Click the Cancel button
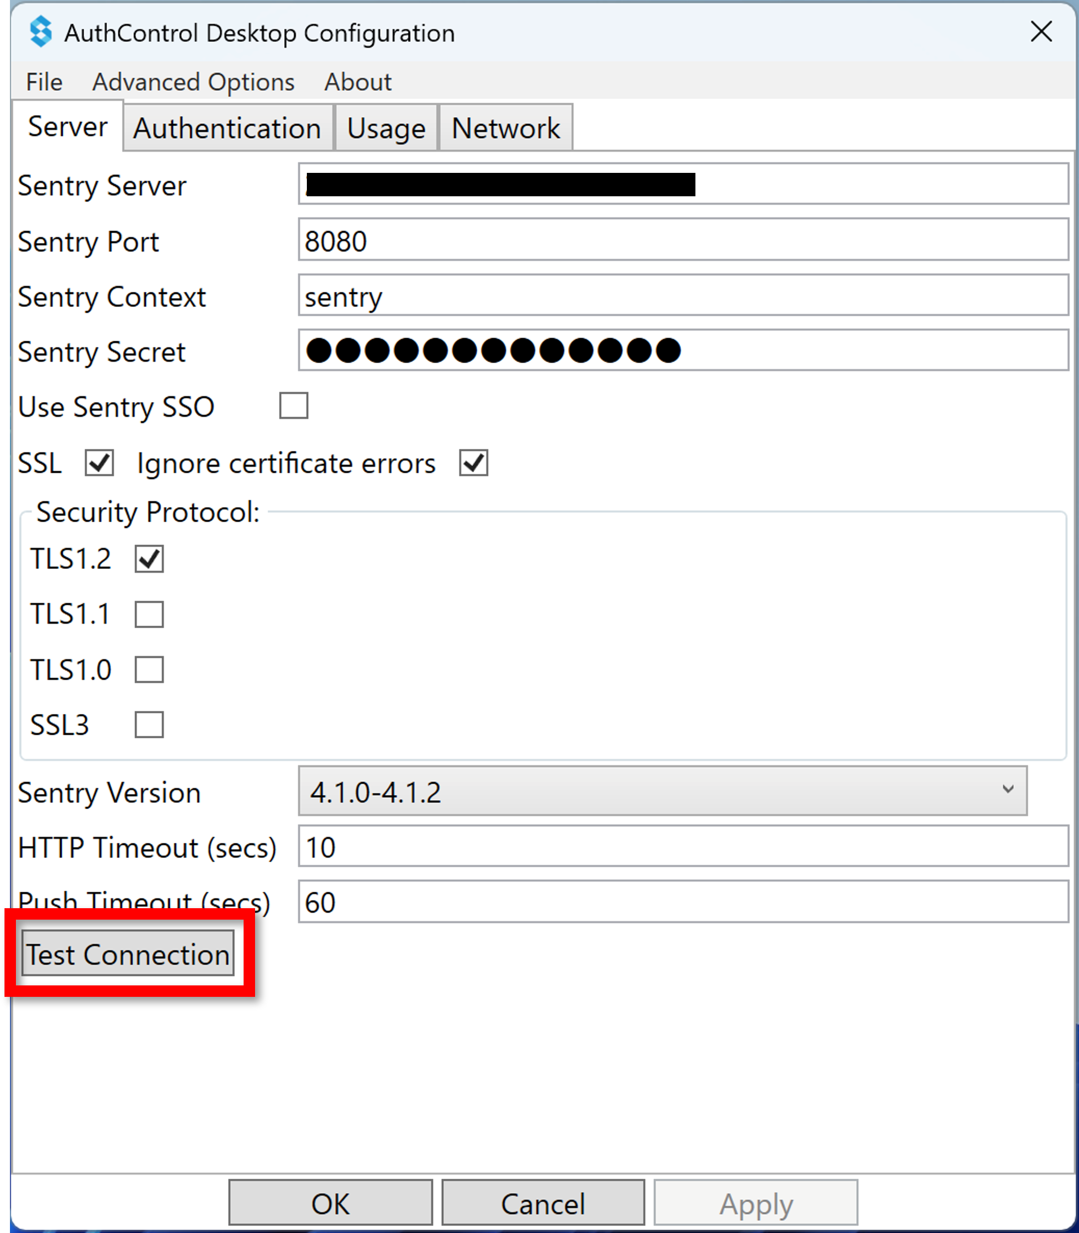1079x1233 pixels. pos(543,1203)
